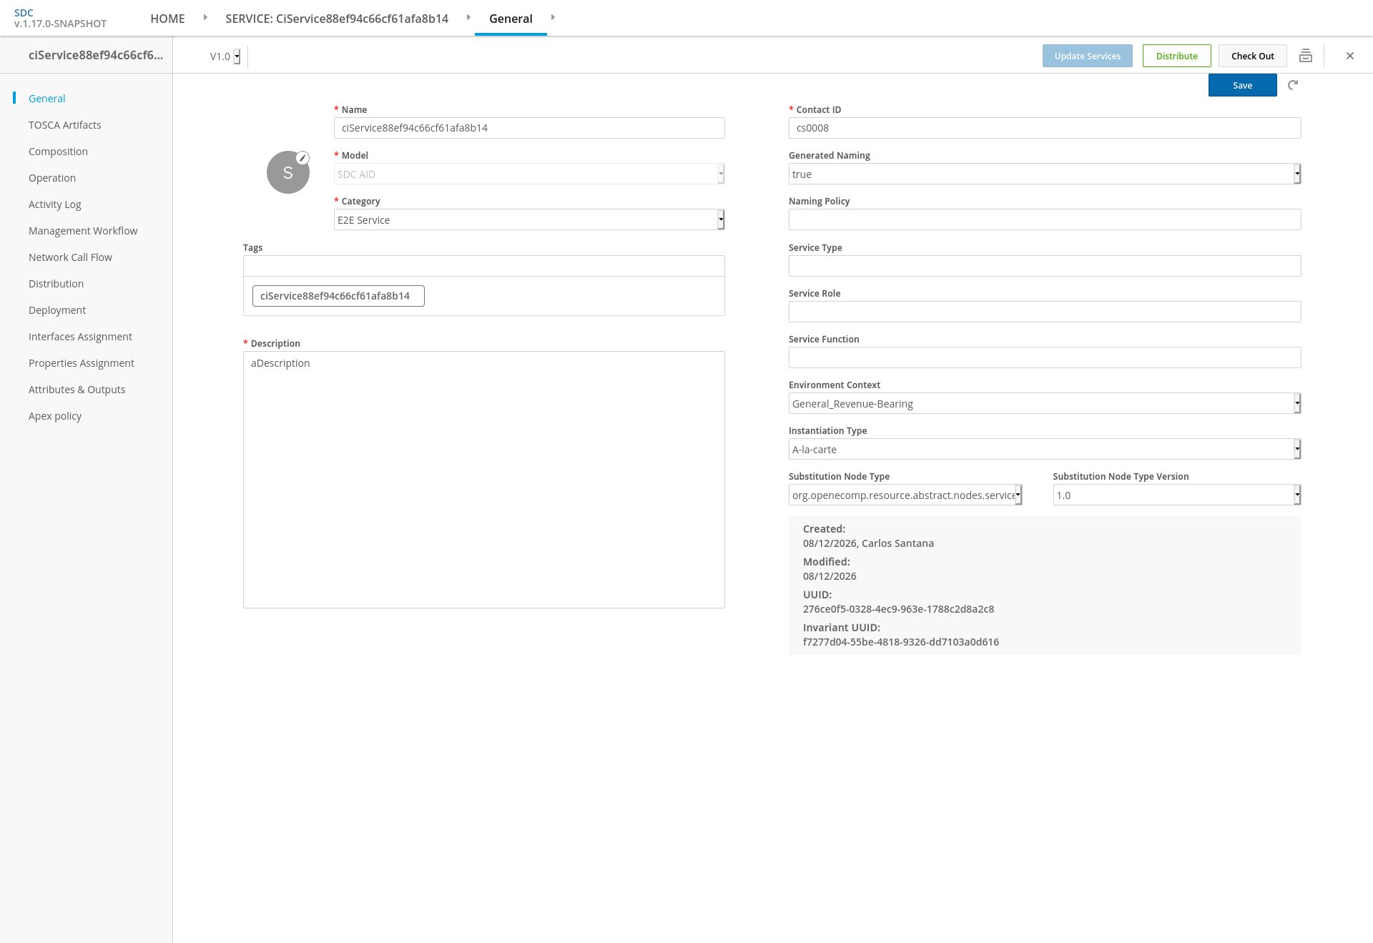Viewport: 1373px width, 943px height.
Task: Click breadcrumb arrow after SERVICE name
Action: pos(468,17)
